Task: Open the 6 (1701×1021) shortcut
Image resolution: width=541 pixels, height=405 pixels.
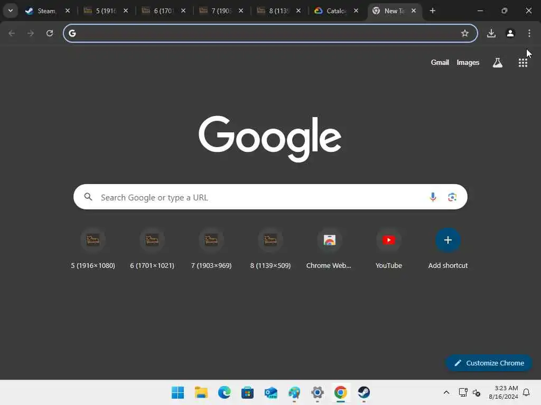Action: [x=152, y=248]
